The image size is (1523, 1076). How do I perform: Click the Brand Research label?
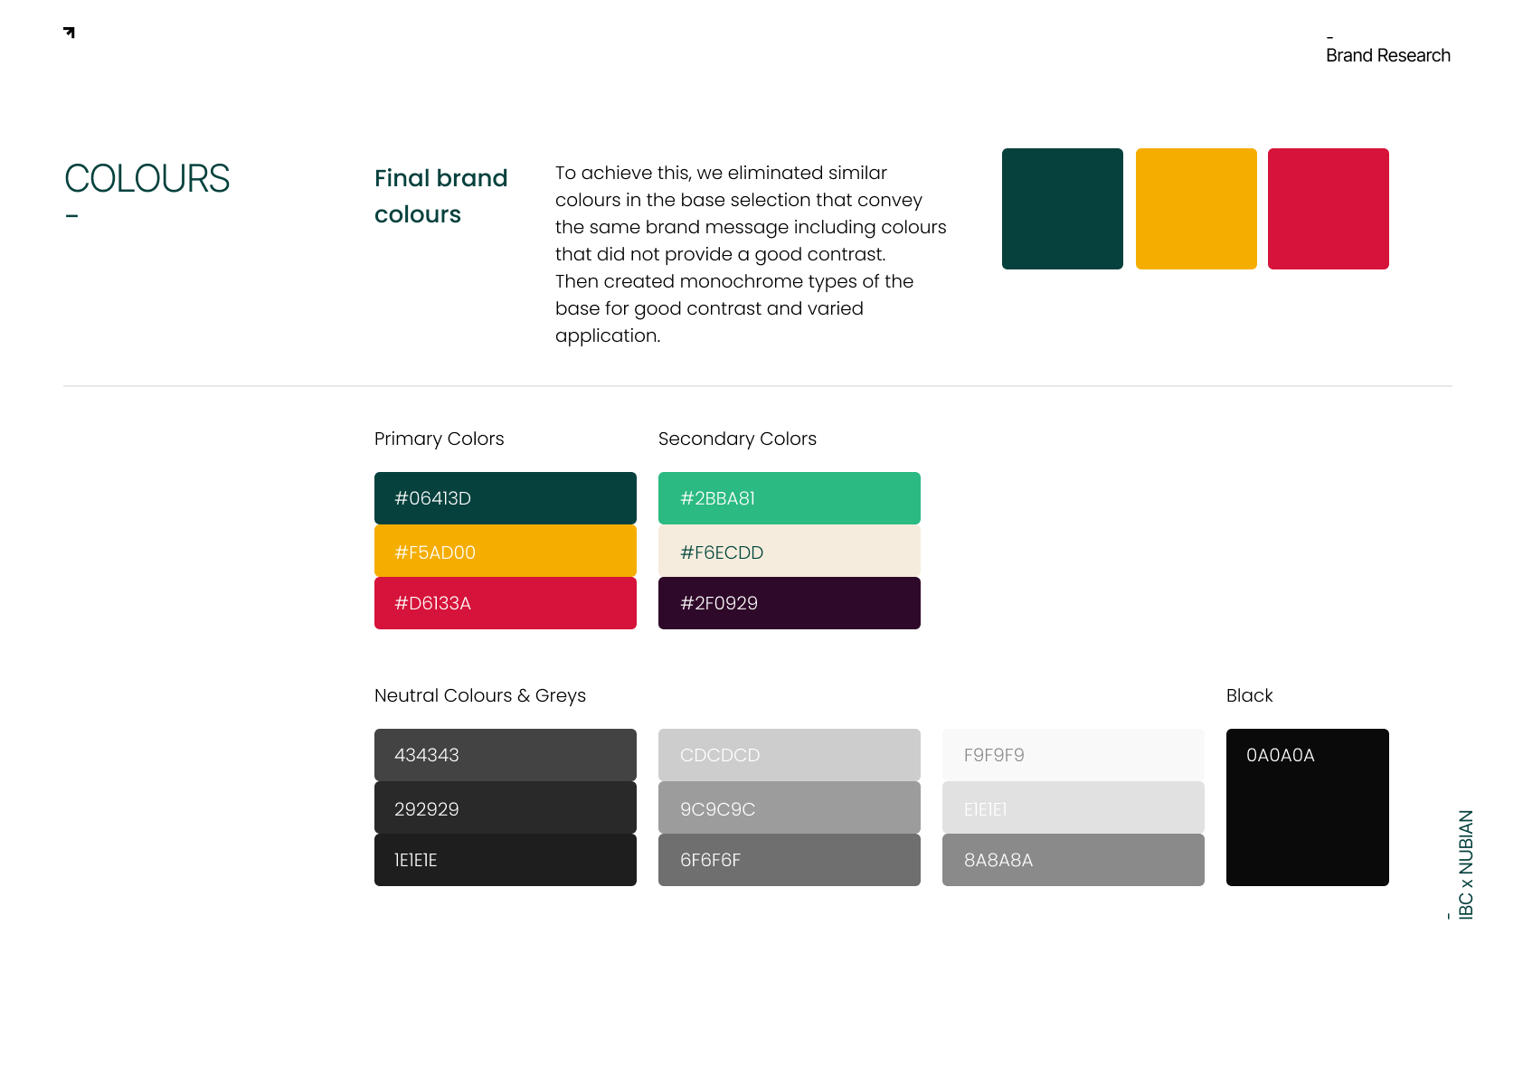tap(1387, 55)
